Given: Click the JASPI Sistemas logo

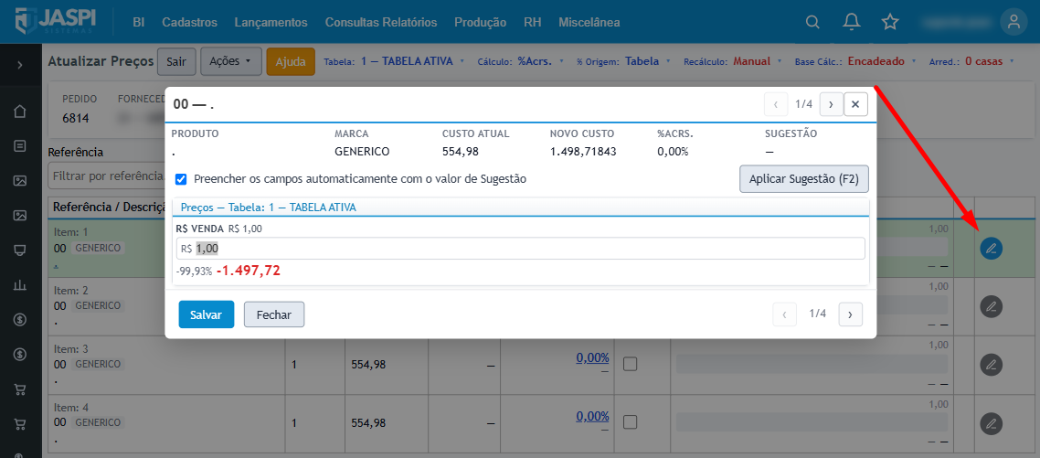Looking at the screenshot, I should [55, 22].
